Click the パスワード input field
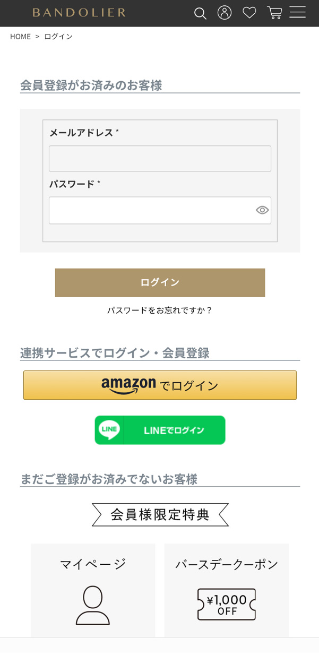This screenshot has width=319, height=664. [151, 210]
